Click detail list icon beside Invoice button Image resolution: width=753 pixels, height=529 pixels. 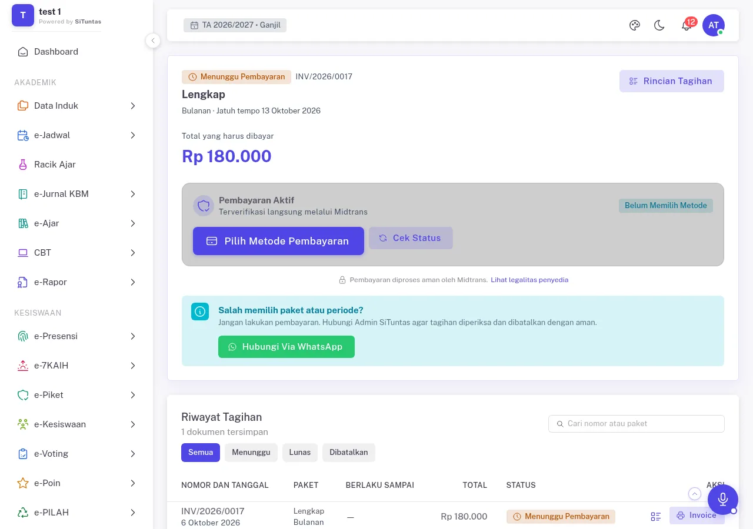coord(656,517)
